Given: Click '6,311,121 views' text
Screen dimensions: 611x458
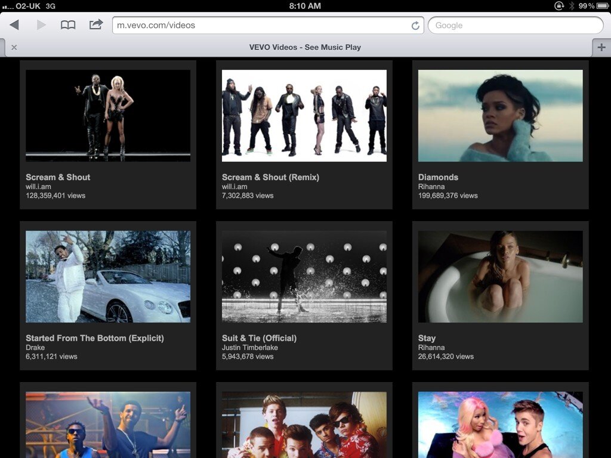Looking at the screenshot, I should 51,357.
